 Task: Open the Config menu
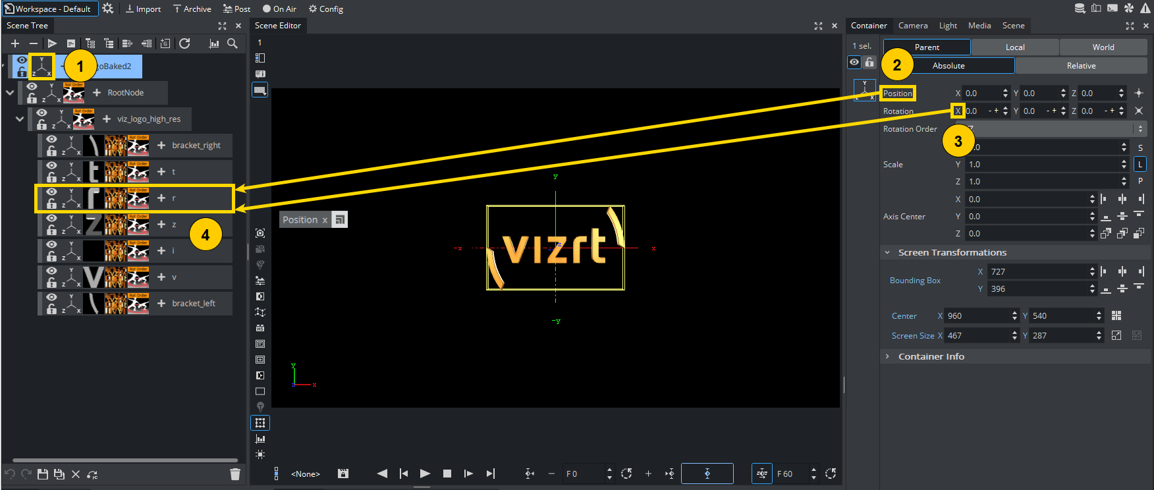[x=326, y=9]
